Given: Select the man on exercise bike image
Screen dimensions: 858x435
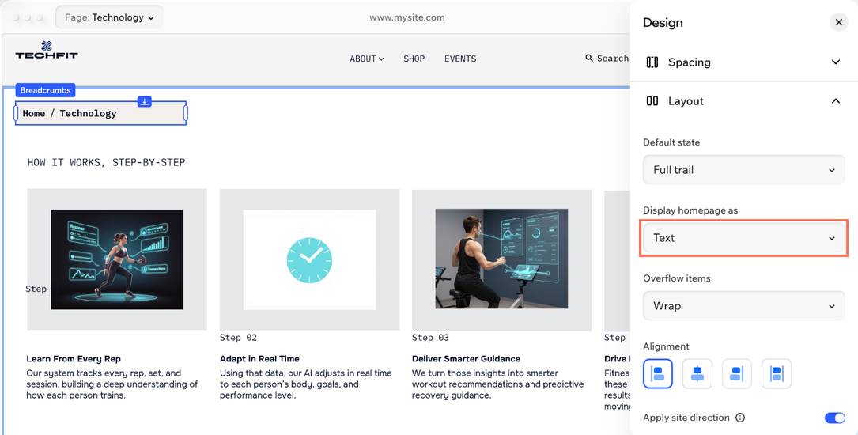Looking at the screenshot, I should (x=502, y=259).
